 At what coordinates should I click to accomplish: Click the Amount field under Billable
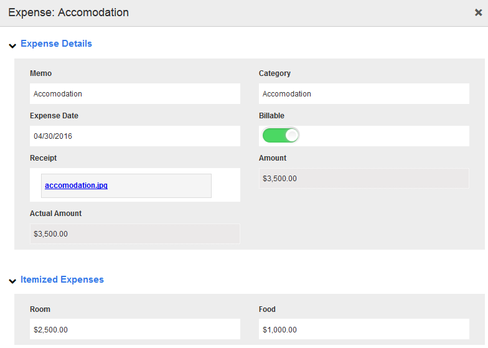[x=364, y=179]
